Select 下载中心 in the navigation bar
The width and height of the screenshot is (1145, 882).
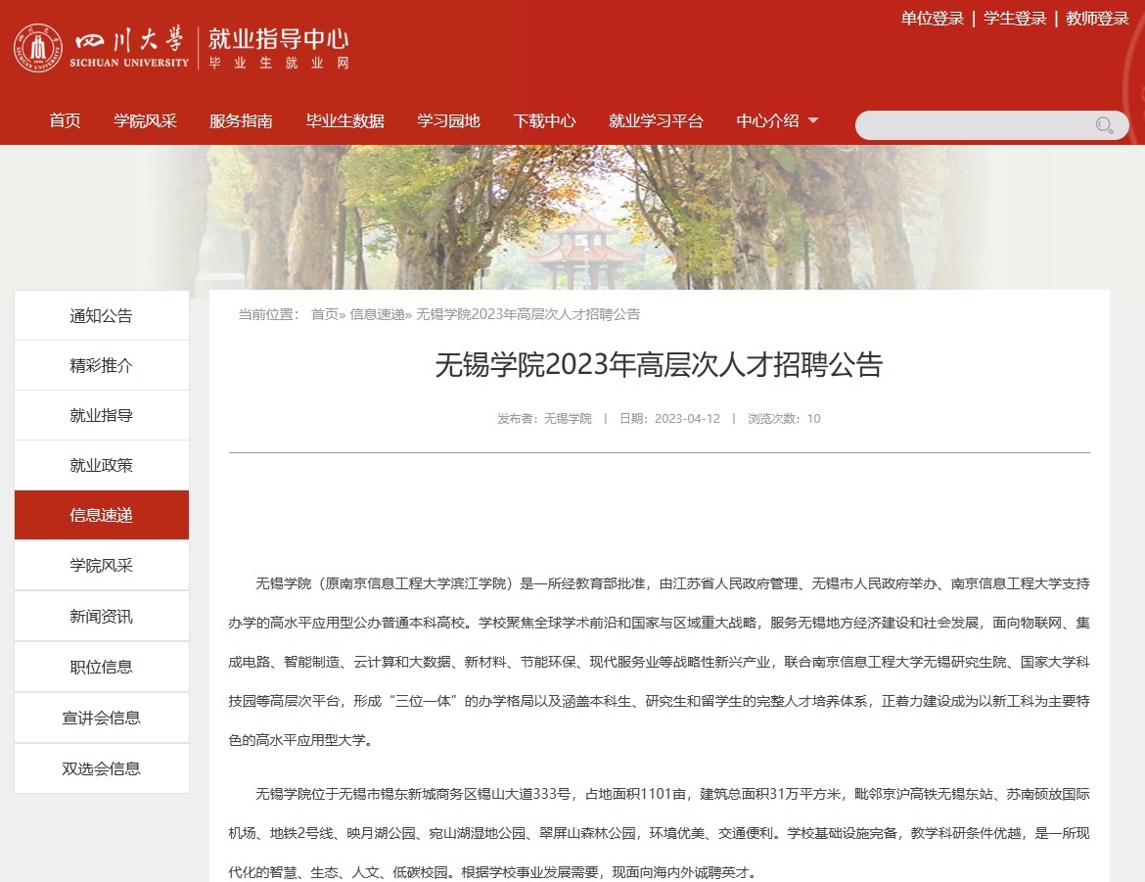coord(544,121)
